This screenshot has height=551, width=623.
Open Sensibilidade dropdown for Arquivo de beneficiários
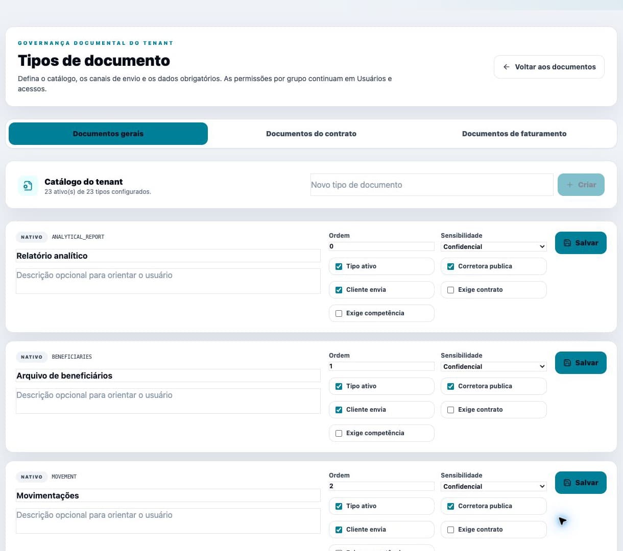494,366
